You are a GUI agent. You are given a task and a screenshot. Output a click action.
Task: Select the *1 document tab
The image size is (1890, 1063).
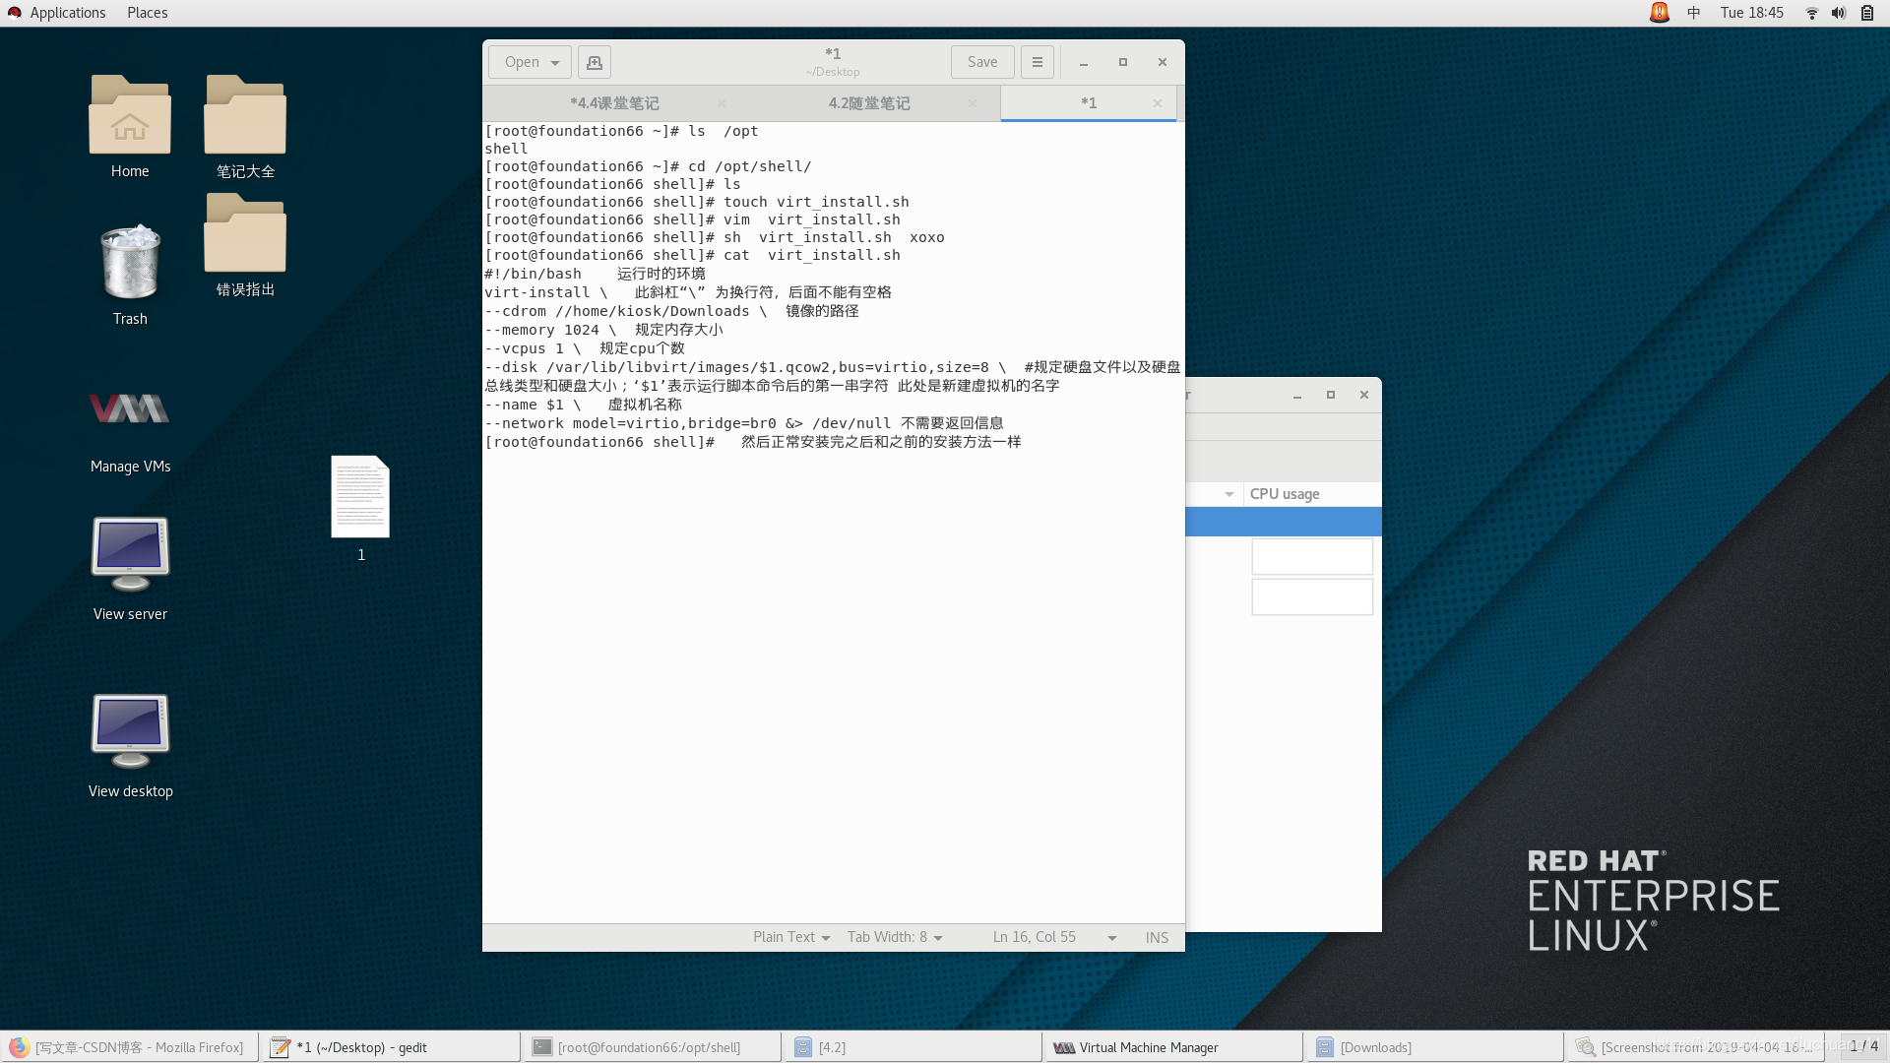(x=1089, y=103)
